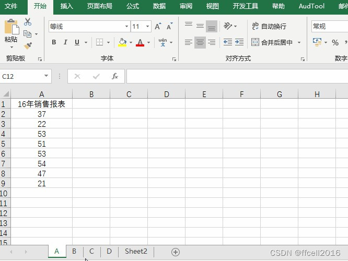Switch to the 公式 (Formulas) tab
The image size is (348, 261).
[x=133, y=6]
